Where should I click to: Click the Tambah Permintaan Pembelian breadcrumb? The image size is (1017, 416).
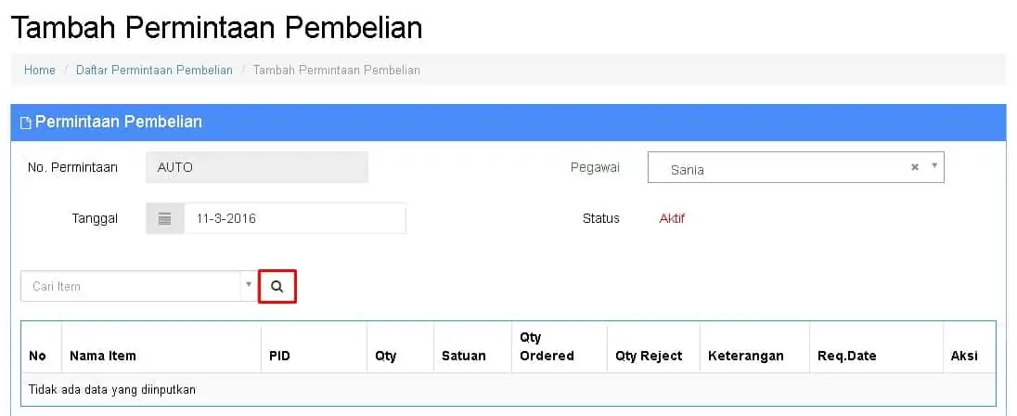[337, 70]
